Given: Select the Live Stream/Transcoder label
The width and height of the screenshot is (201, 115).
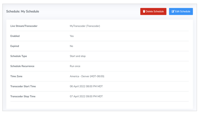Looking at the screenshot, I should pos(24,26).
